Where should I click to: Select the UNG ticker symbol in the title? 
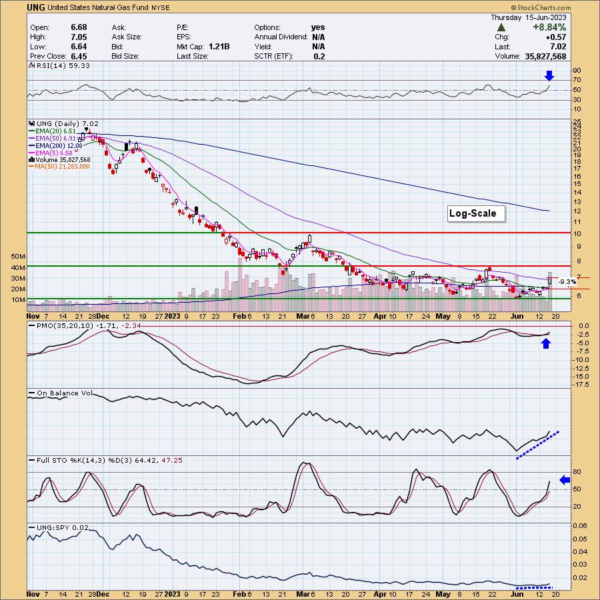36,7
